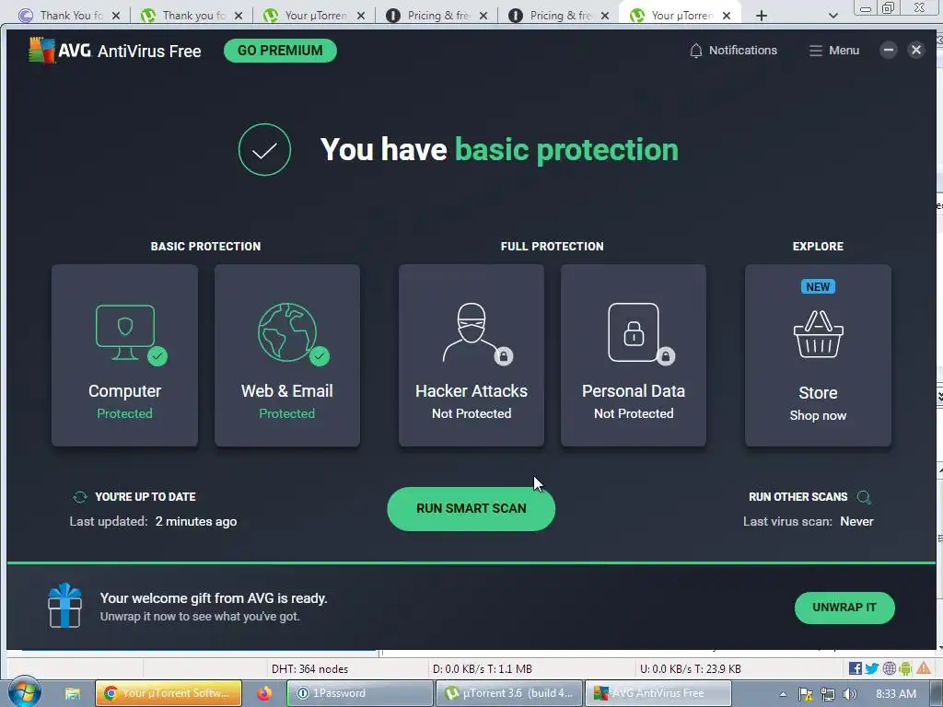943x707 pixels.
Task: Click the welcome gift box icon
Action: [65, 606]
